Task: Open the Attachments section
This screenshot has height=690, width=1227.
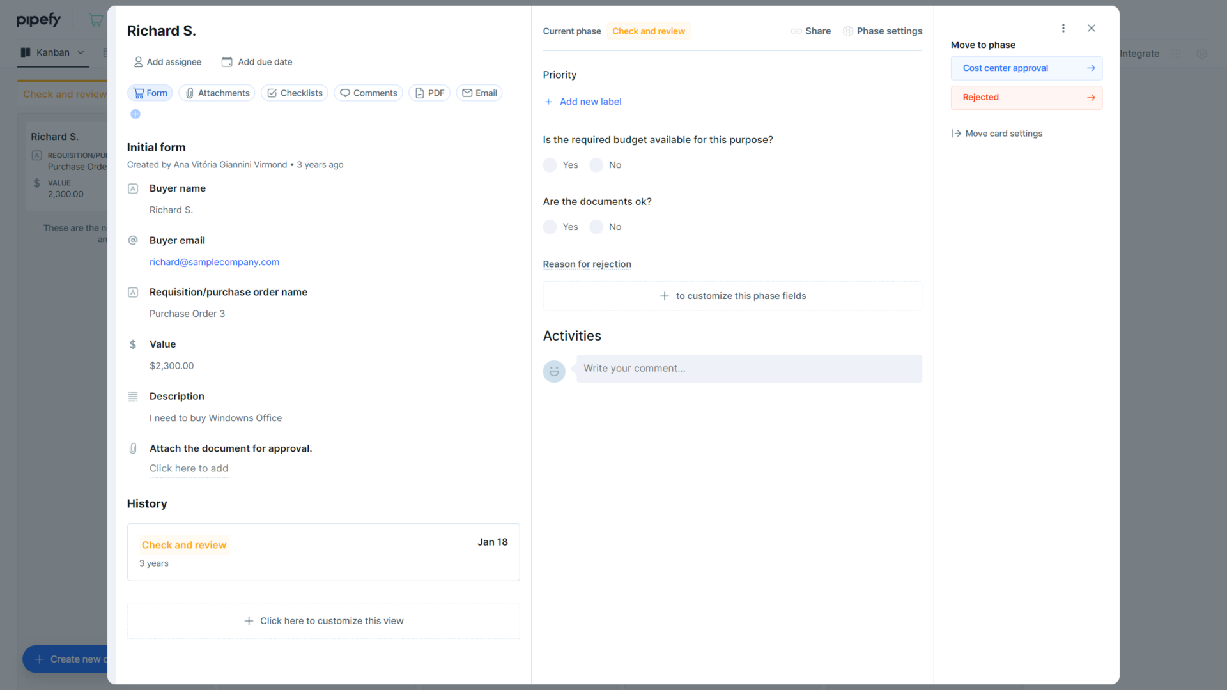Action: tap(217, 93)
